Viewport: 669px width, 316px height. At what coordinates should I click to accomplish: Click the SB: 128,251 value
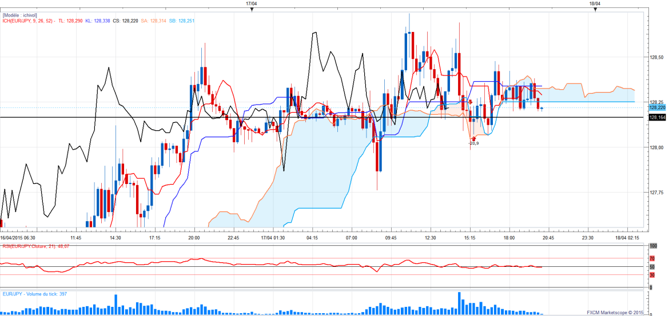[x=181, y=21]
